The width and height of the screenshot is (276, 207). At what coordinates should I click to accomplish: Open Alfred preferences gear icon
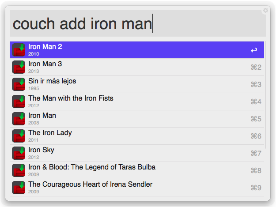pyautogui.click(x=265, y=11)
